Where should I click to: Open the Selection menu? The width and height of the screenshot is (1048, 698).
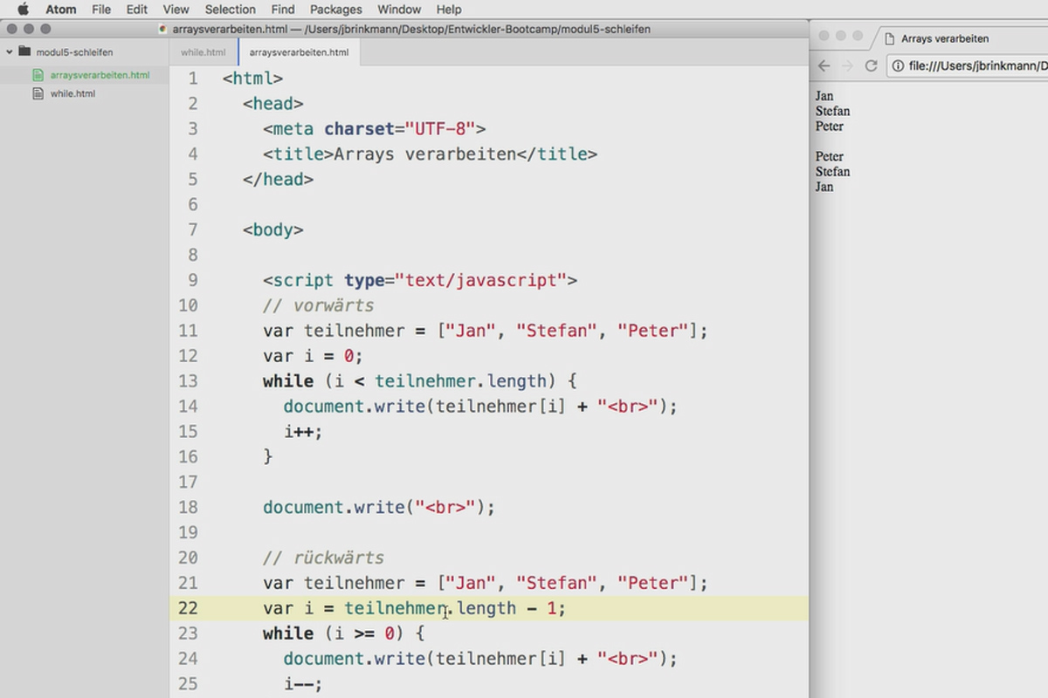230,9
